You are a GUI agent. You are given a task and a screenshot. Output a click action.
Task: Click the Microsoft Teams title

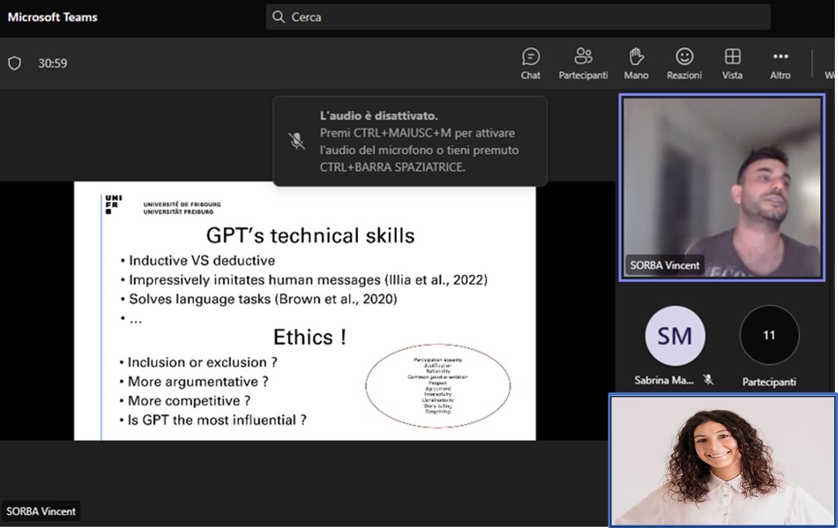point(53,17)
